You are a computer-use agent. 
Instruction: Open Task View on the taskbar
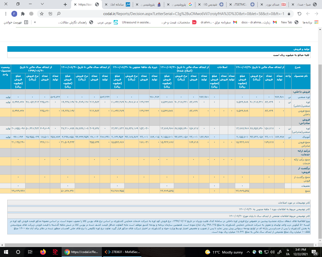click(30, 252)
